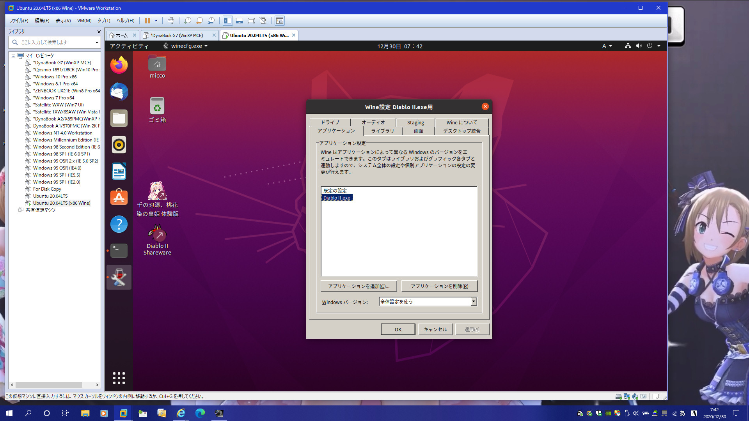Open the Terminal from the dock
The image size is (749, 421).
click(x=119, y=251)
